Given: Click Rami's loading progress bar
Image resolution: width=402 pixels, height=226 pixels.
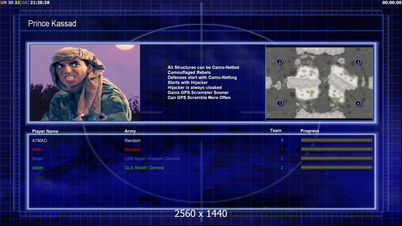Looking at the screenshot, I should point(336,149).
